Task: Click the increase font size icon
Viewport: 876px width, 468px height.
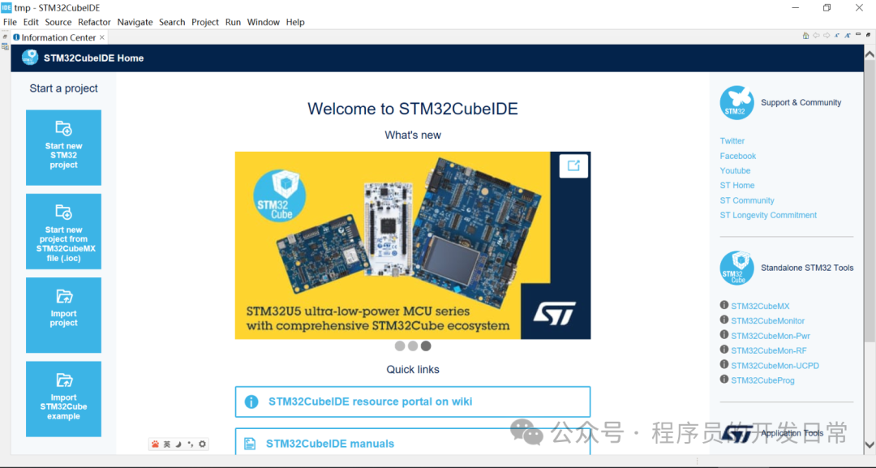Action: pos(848,35)
